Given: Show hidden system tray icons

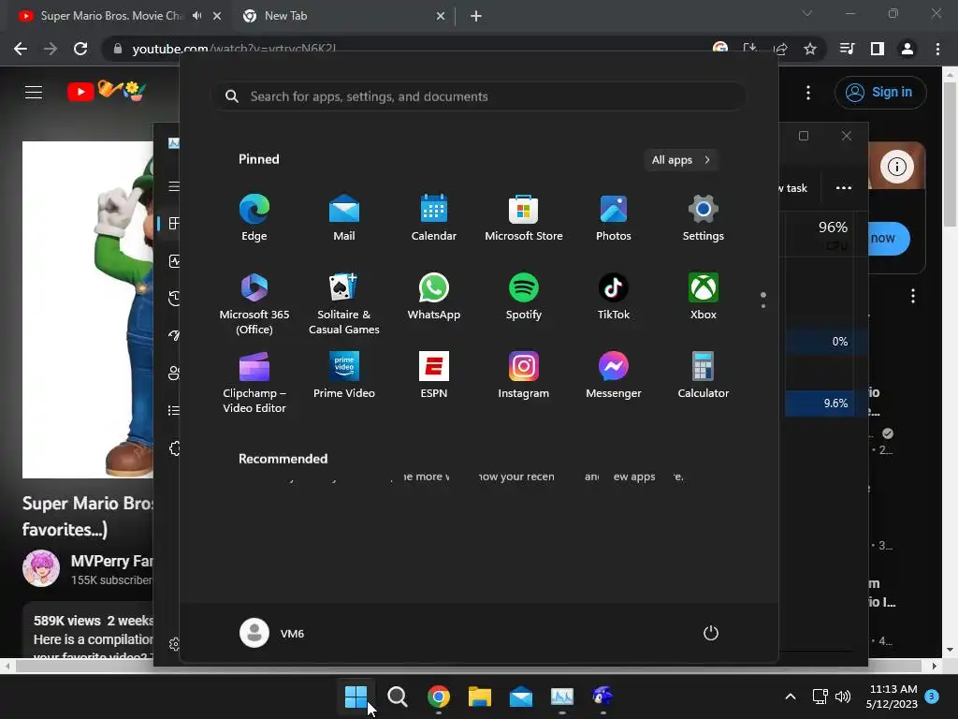Looking at the screenshot, I should (x=790, y=696).
